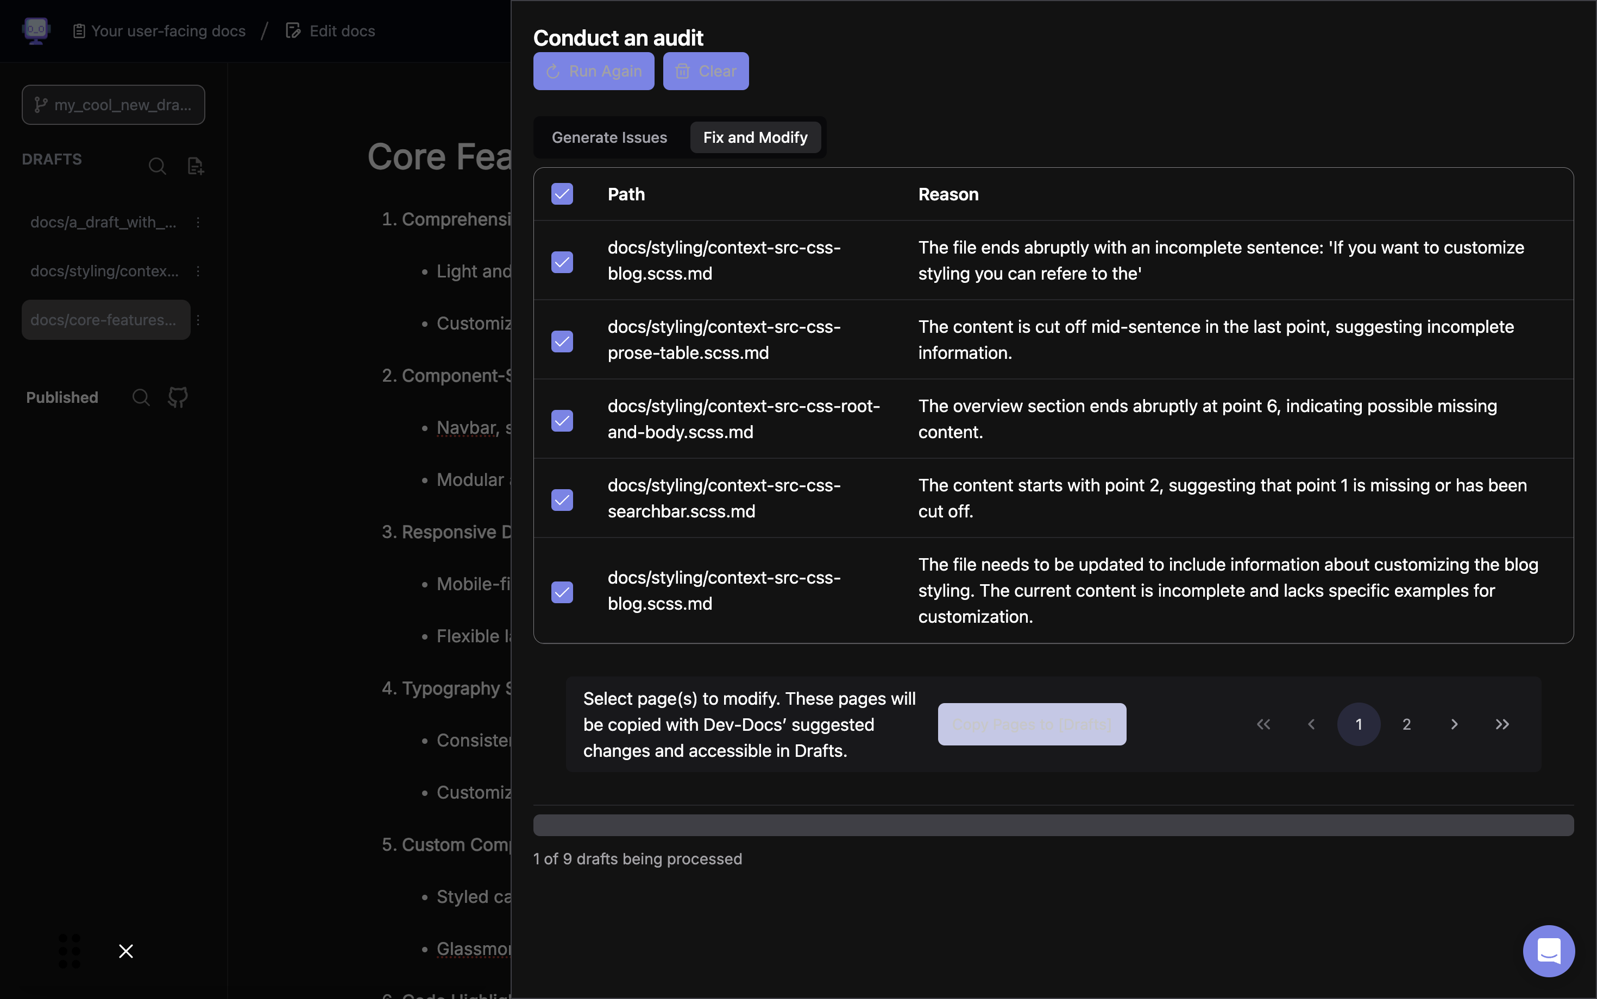The width and height of the screenshot is (1597, 999).
Task: Click the Dev-Docs robot logo icon
Action: coord(36,30)
